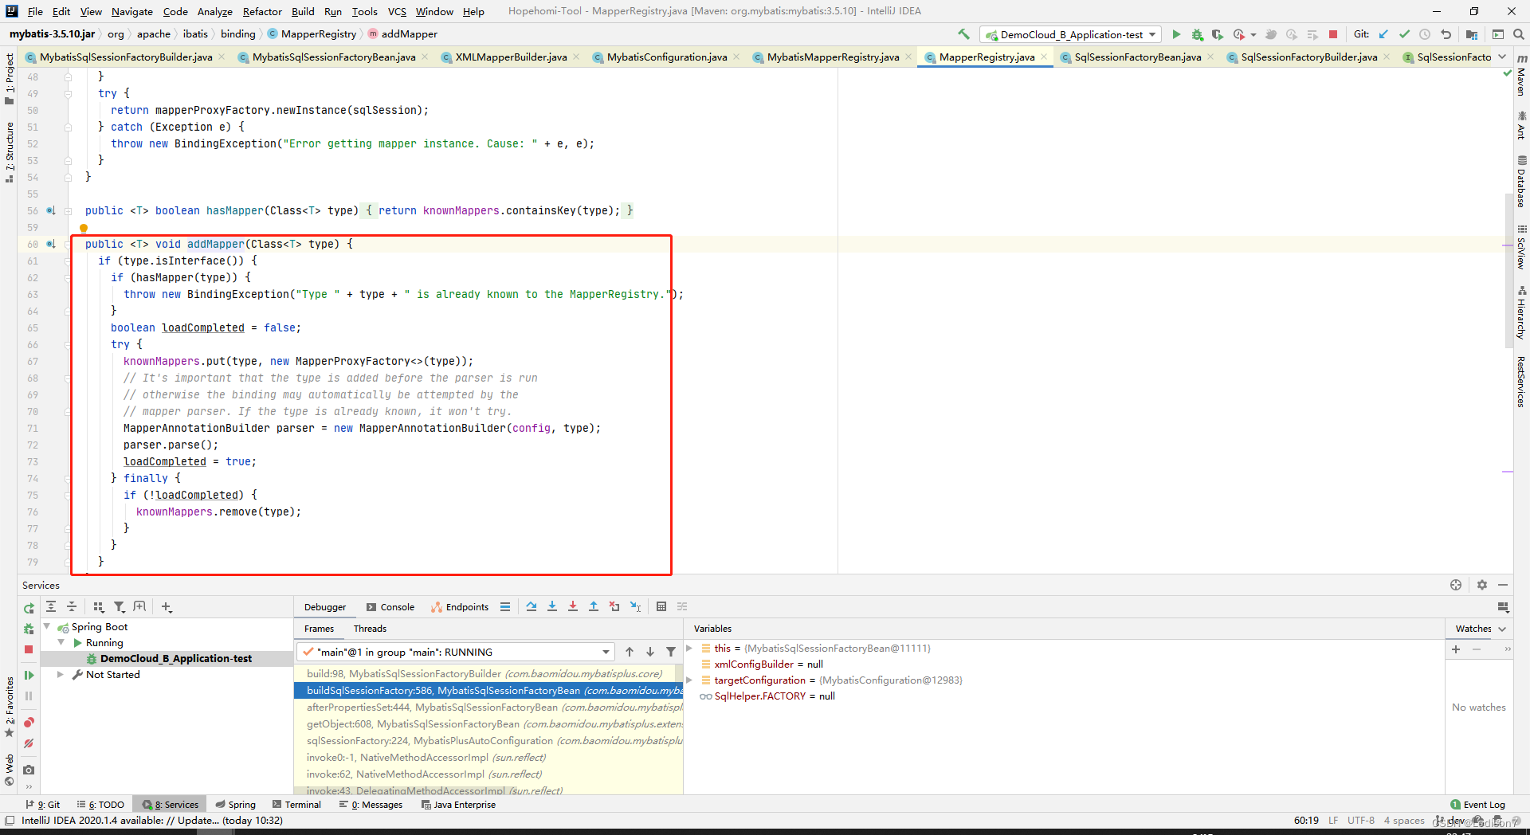Open the Analyze menu
The height and width of the screenshot is (835, 1530).
coord(214,11)
